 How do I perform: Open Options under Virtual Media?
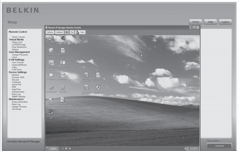coord(15,49)
